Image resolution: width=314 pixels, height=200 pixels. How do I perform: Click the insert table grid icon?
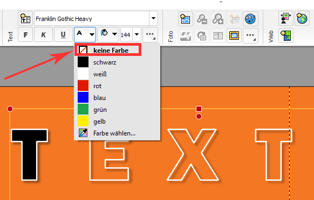pyautogui.click(x=286, y=35)
